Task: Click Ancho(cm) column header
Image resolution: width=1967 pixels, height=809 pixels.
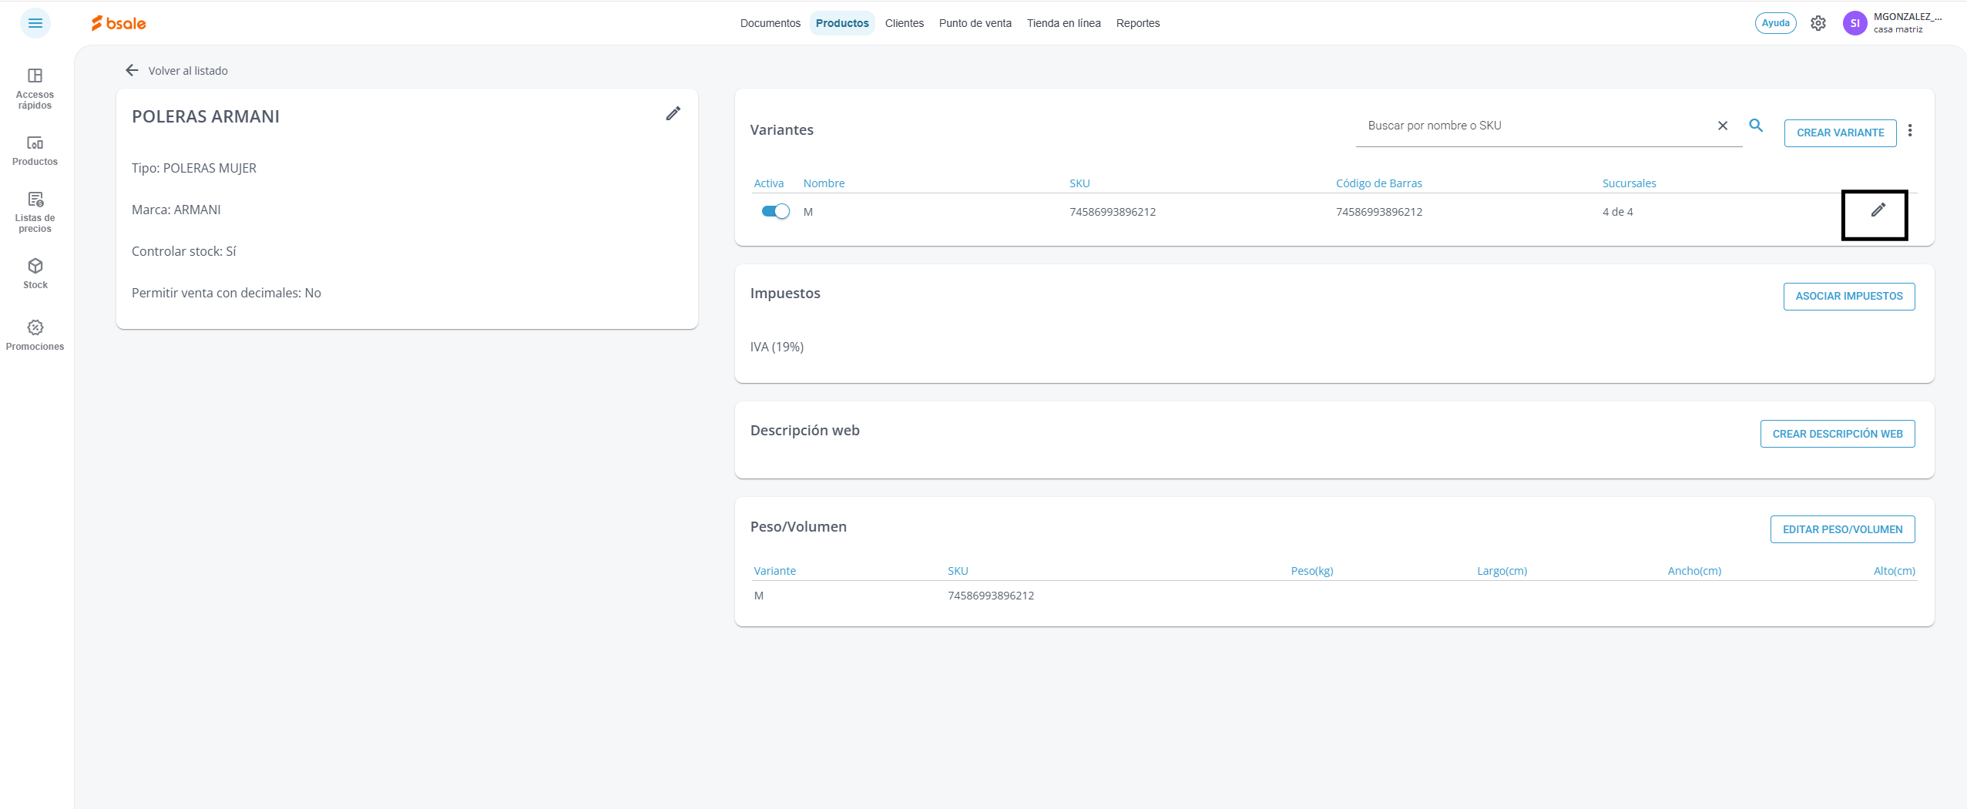Action: point(1694,571)
